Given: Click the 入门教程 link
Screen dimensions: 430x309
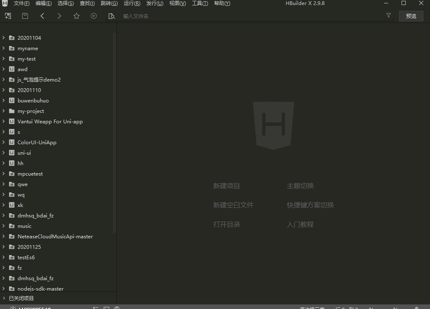Looking at the screenshot, I should [300, 224].
